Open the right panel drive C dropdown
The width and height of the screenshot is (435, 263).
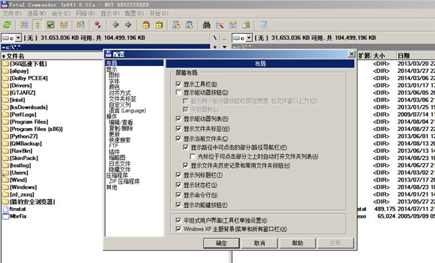(x=249, y=38)
